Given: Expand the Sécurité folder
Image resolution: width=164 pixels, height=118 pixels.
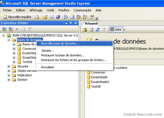Looking at the screenshot, I should 9,66.
